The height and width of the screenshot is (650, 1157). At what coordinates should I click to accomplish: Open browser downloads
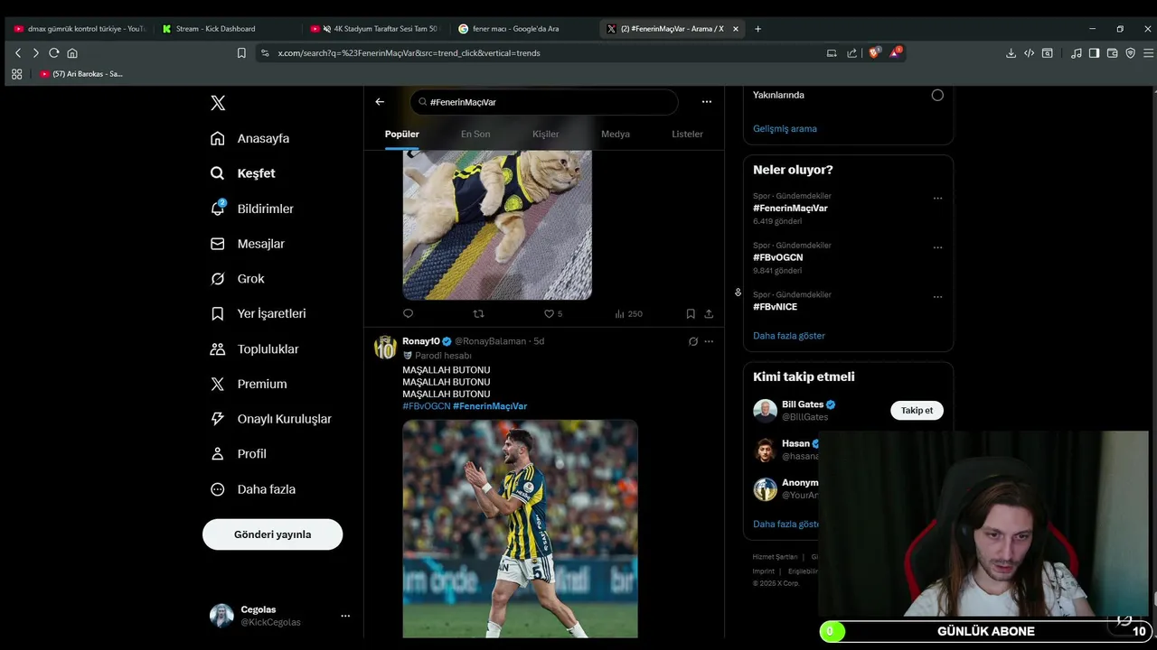pyautogui.click(x=1011, y=53)
